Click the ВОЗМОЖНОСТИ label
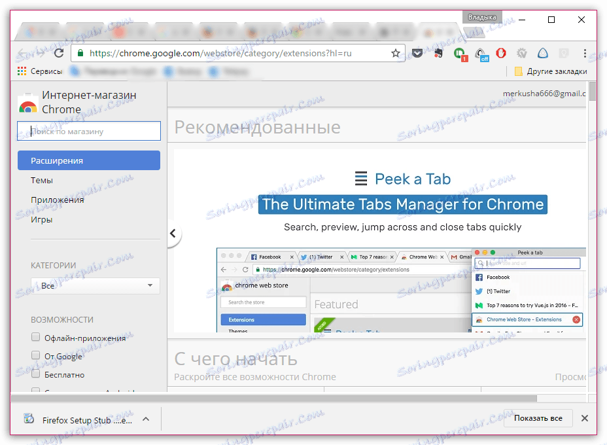The image size is (607, 445). (x=62, y=319)
